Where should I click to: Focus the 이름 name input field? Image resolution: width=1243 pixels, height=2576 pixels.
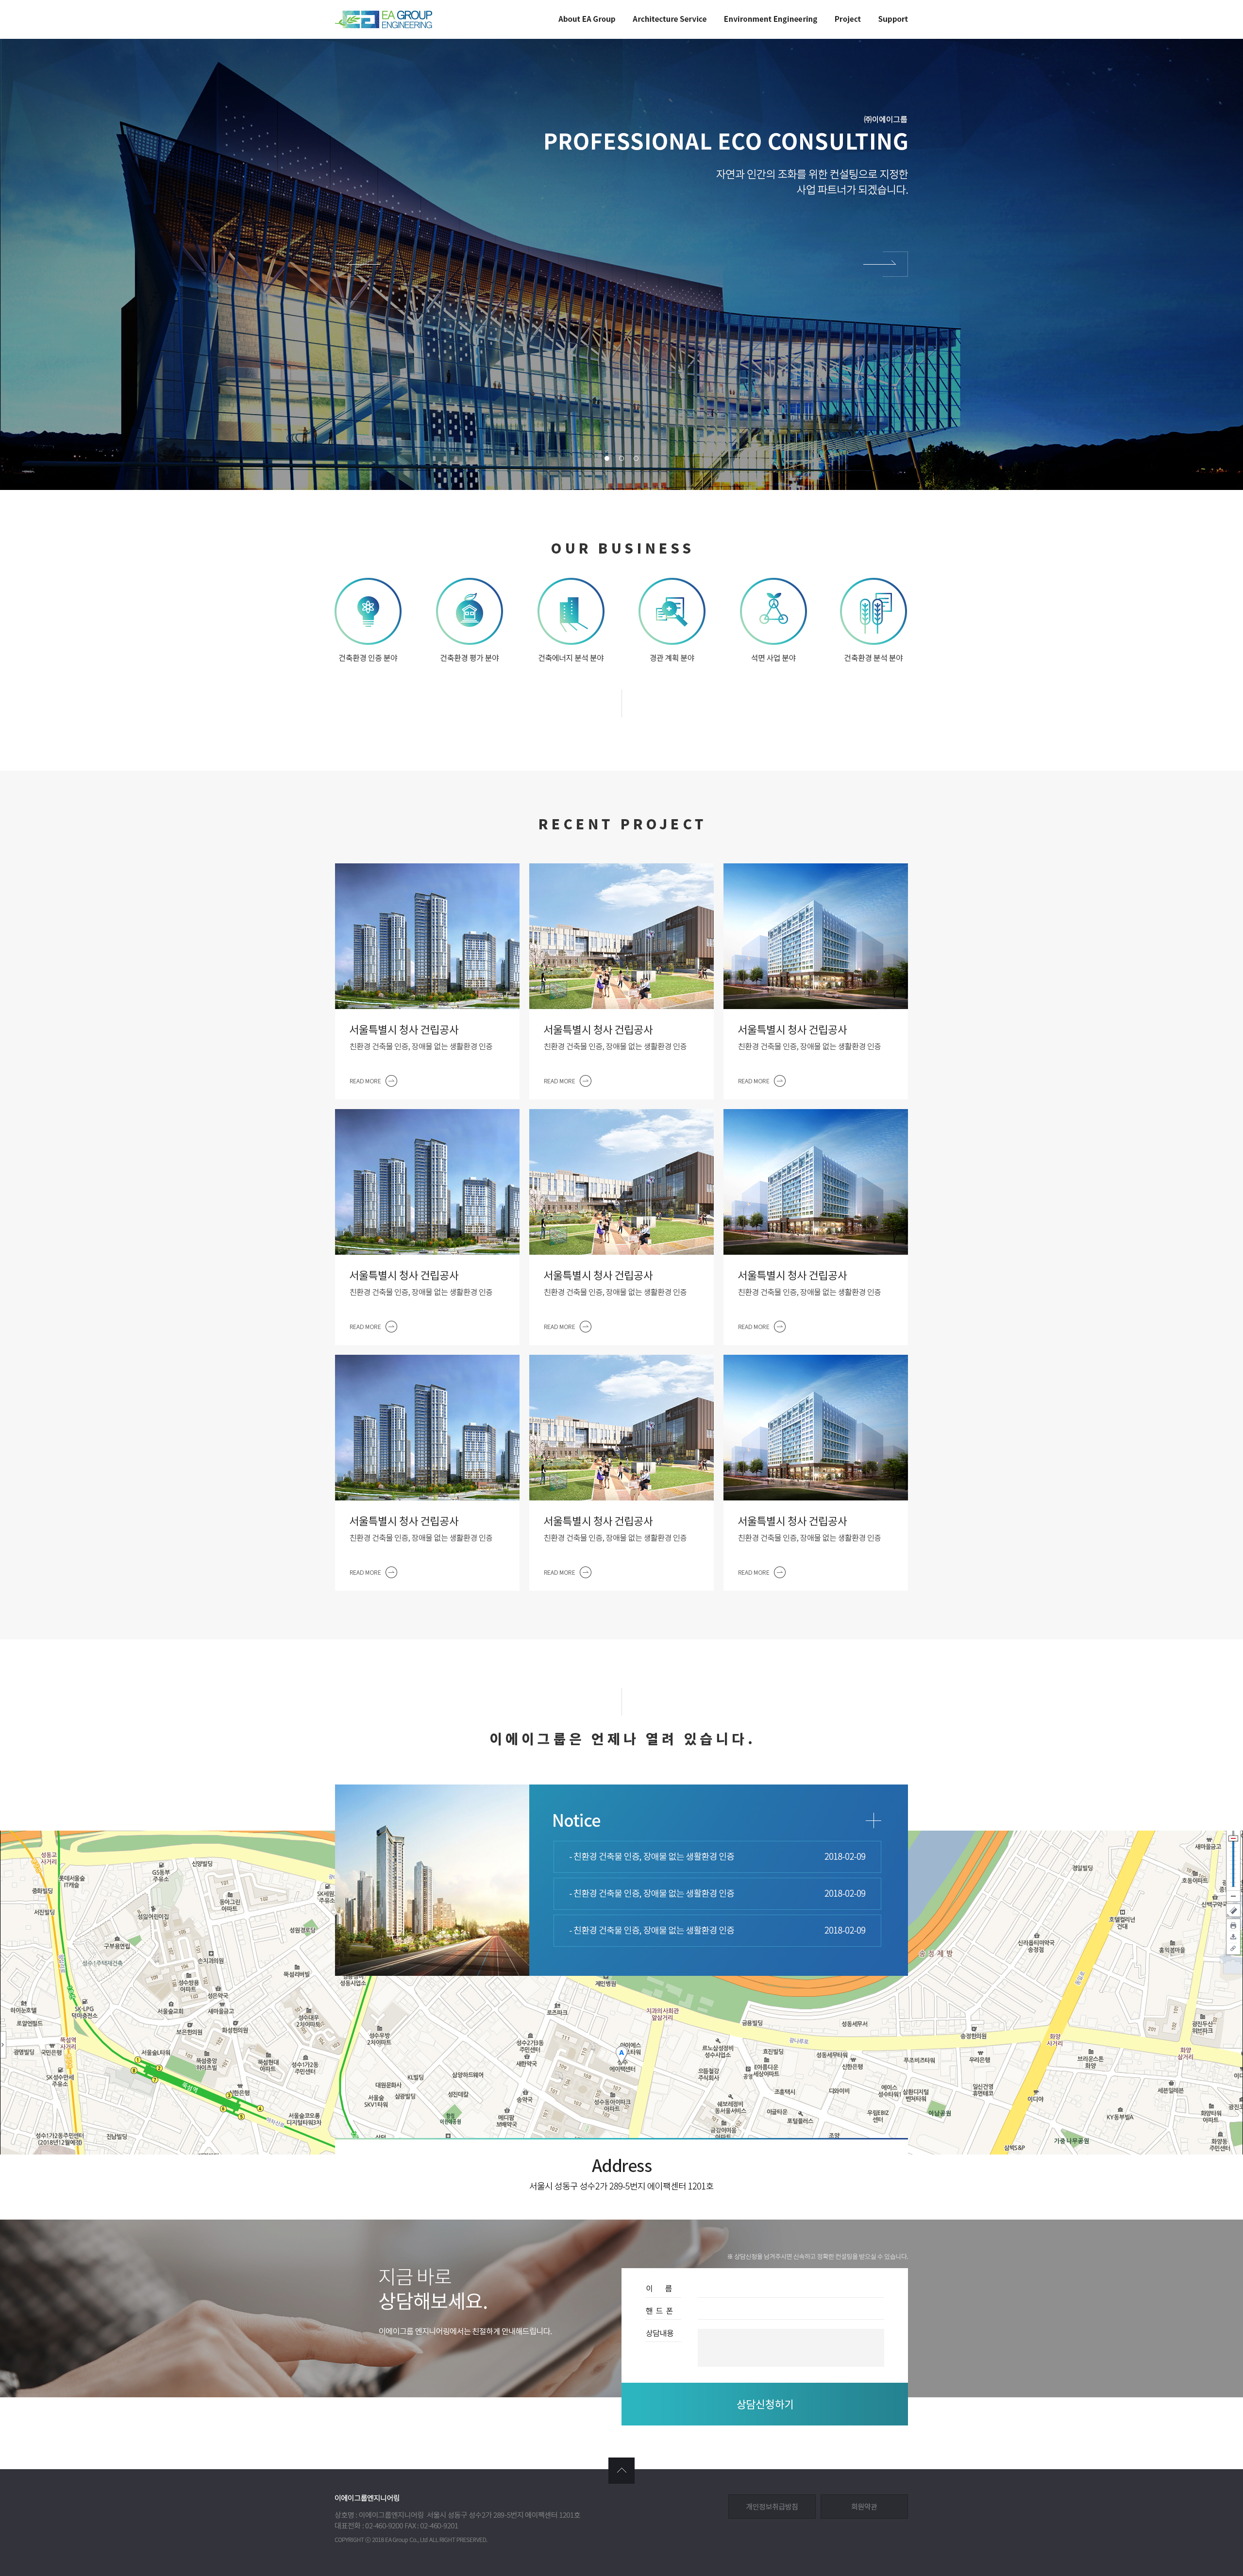click(x=790, y=2288)
